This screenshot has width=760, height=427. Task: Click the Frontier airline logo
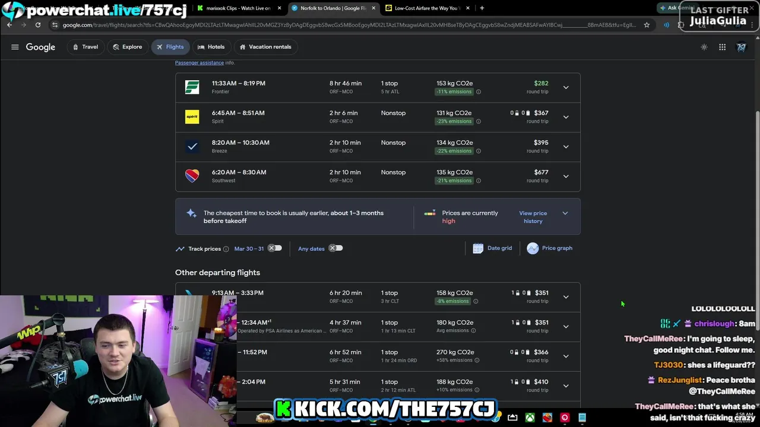(x=192, y=87)
